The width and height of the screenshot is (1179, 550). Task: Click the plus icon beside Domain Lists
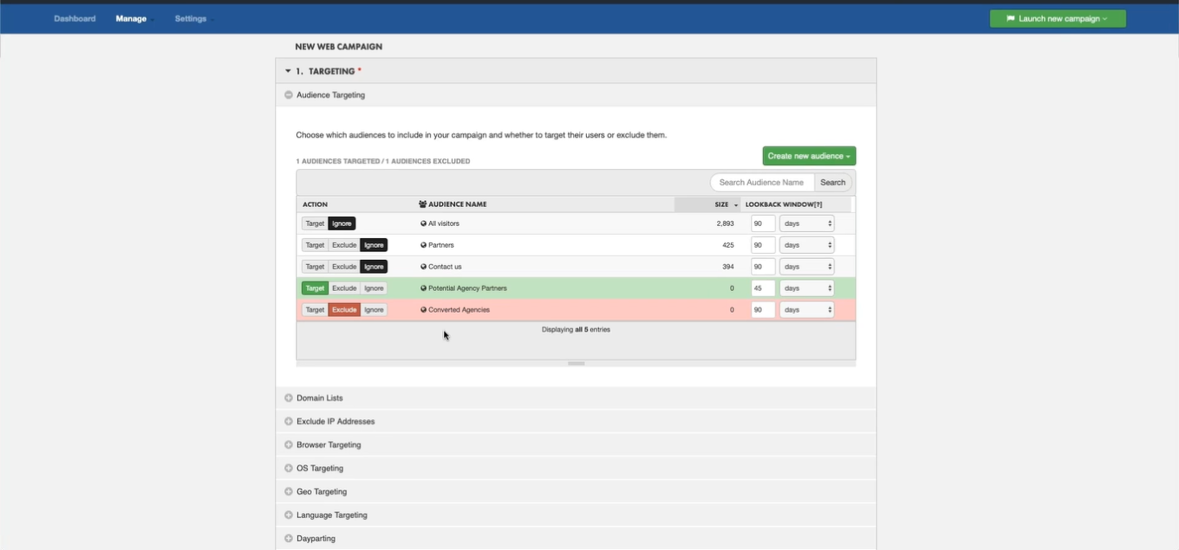click(289, 398)
